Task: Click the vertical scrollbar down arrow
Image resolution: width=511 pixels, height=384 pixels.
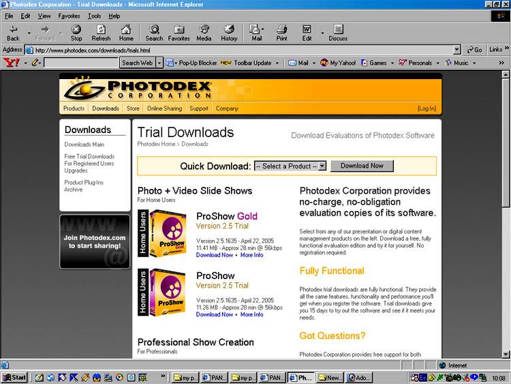Action: pyautogui.click(x=506, y=354)
